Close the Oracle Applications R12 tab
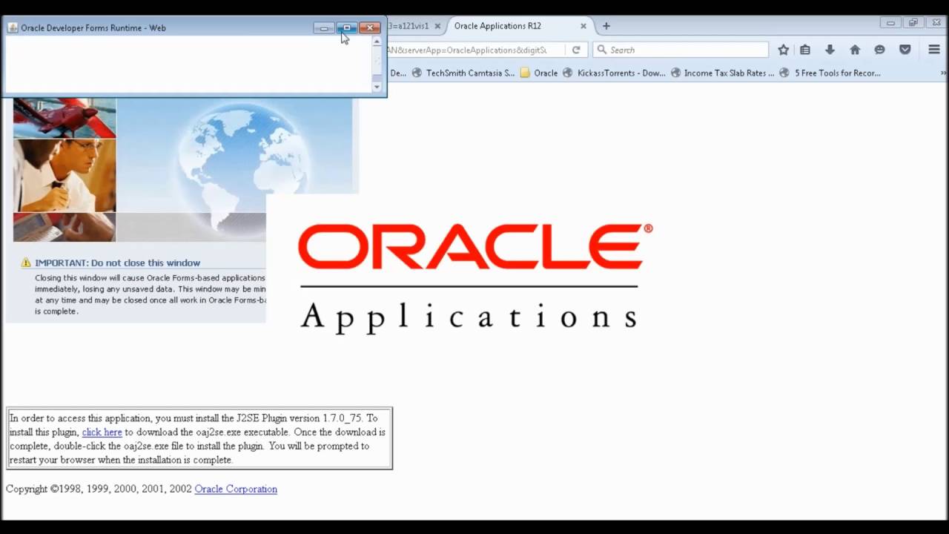The image size is (949, 534). point(583,26)
